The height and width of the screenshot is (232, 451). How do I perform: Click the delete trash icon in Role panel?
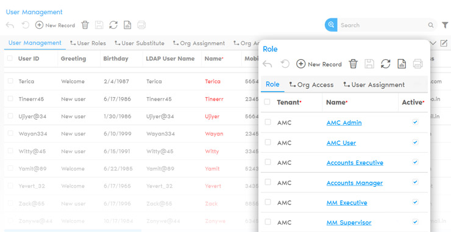353,64
